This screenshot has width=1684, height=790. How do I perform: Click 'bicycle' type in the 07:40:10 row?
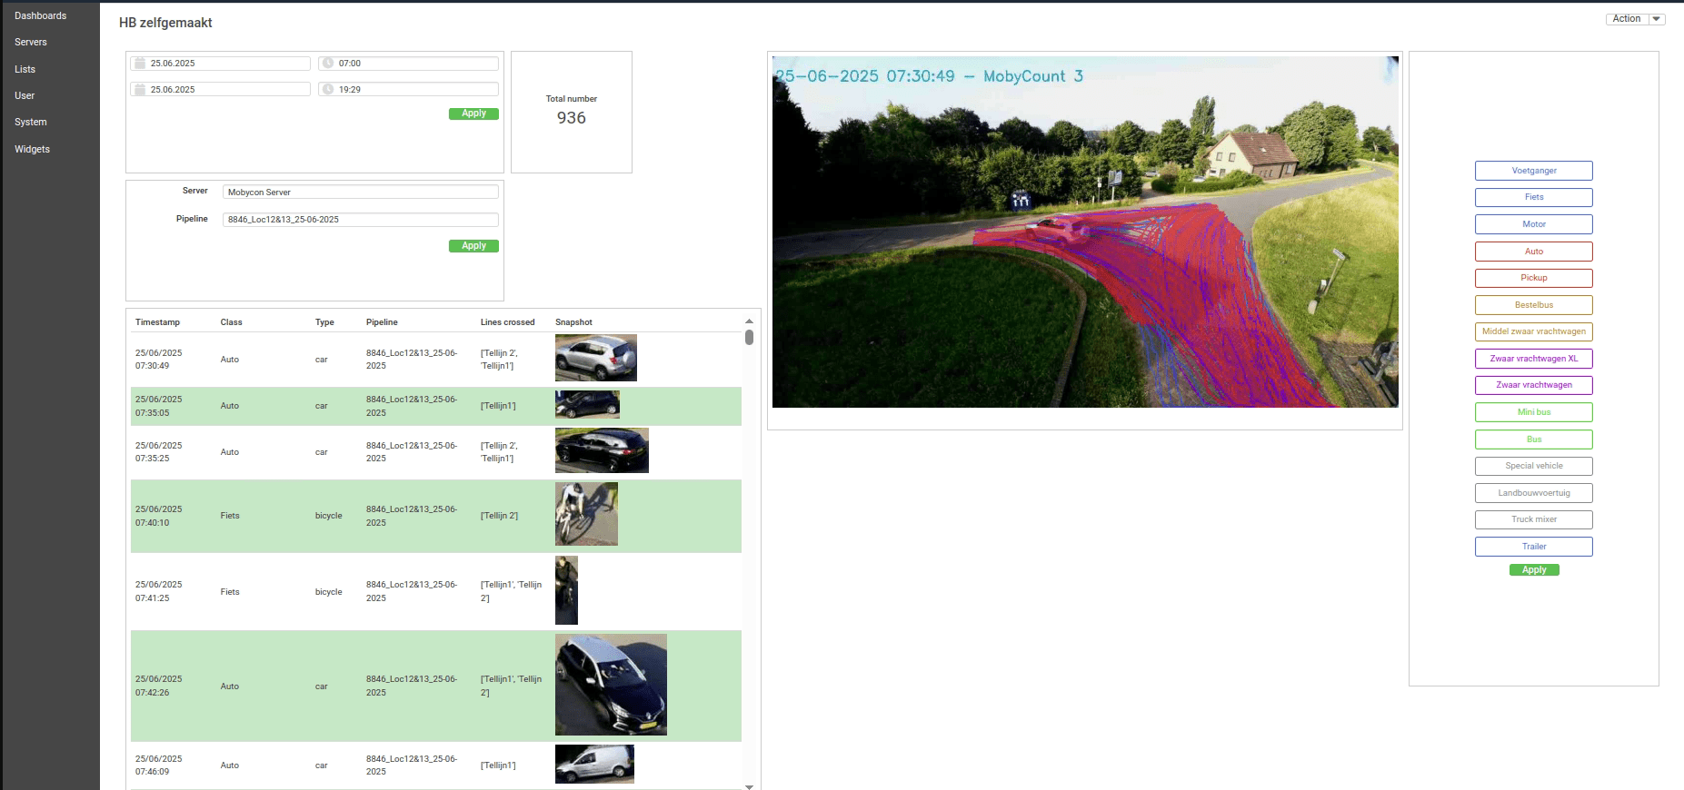click(x=329, y=516)
